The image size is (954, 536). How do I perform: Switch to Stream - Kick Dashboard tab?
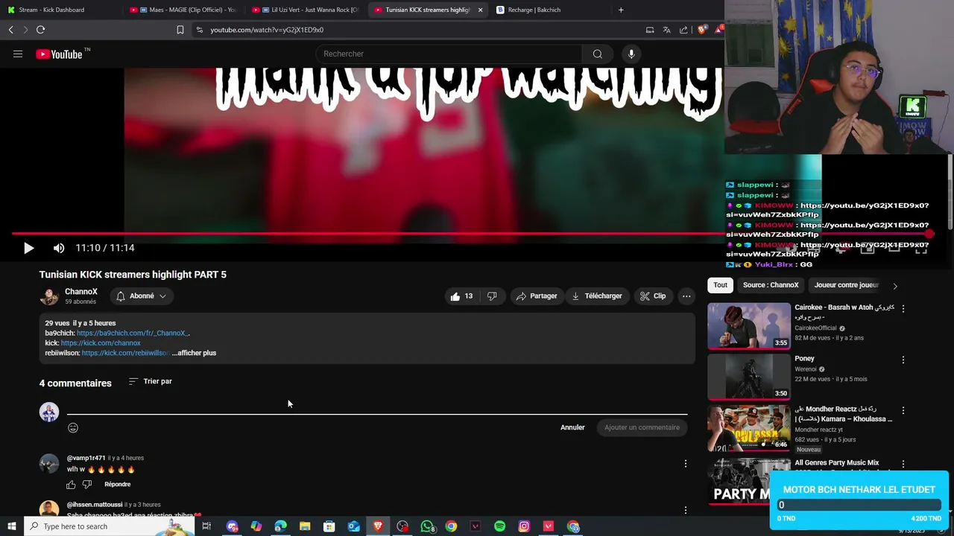coord(60,10)
